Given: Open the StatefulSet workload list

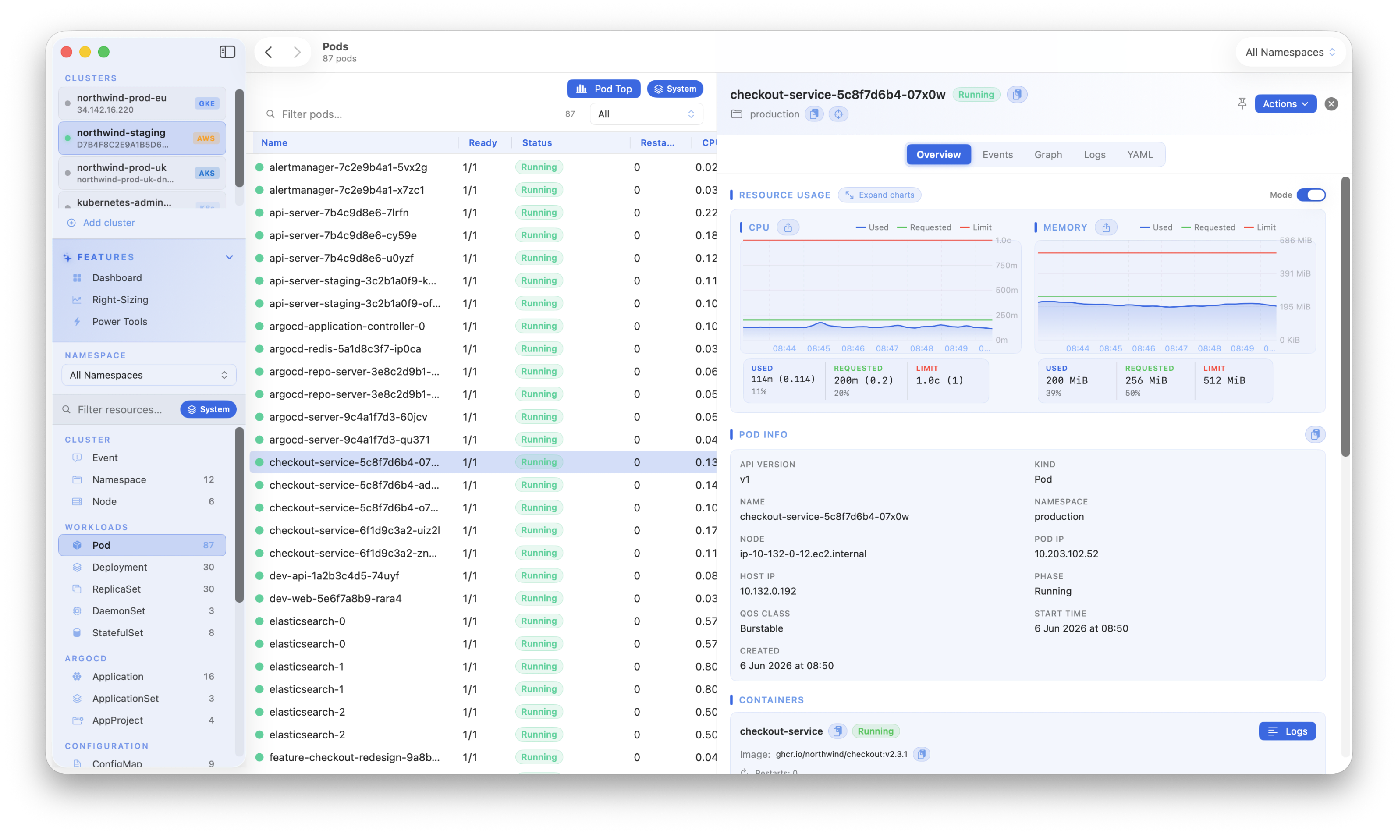Looking at the screenshot, I should click(142, 633).
